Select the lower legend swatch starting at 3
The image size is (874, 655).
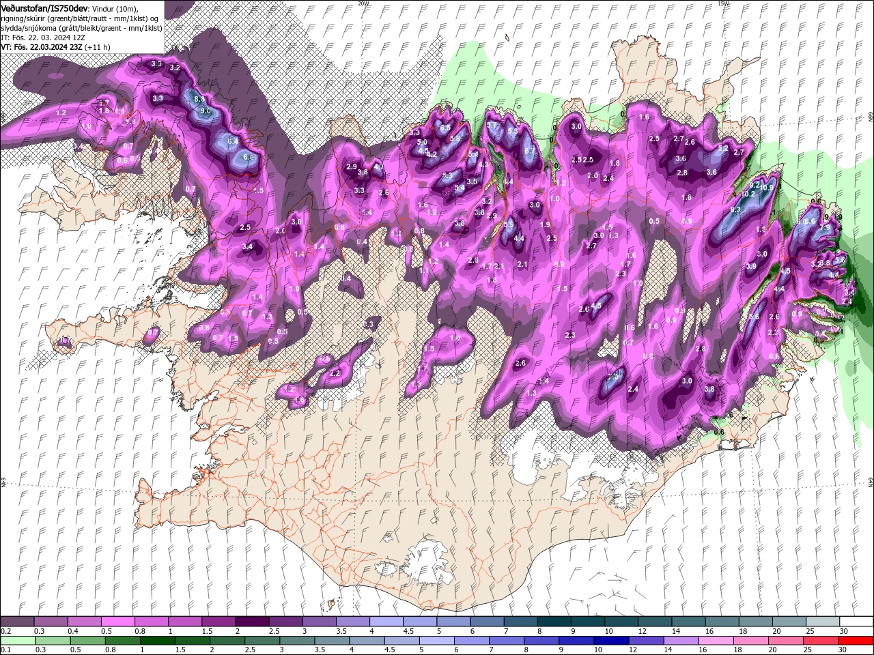click(x=296, y=641)
